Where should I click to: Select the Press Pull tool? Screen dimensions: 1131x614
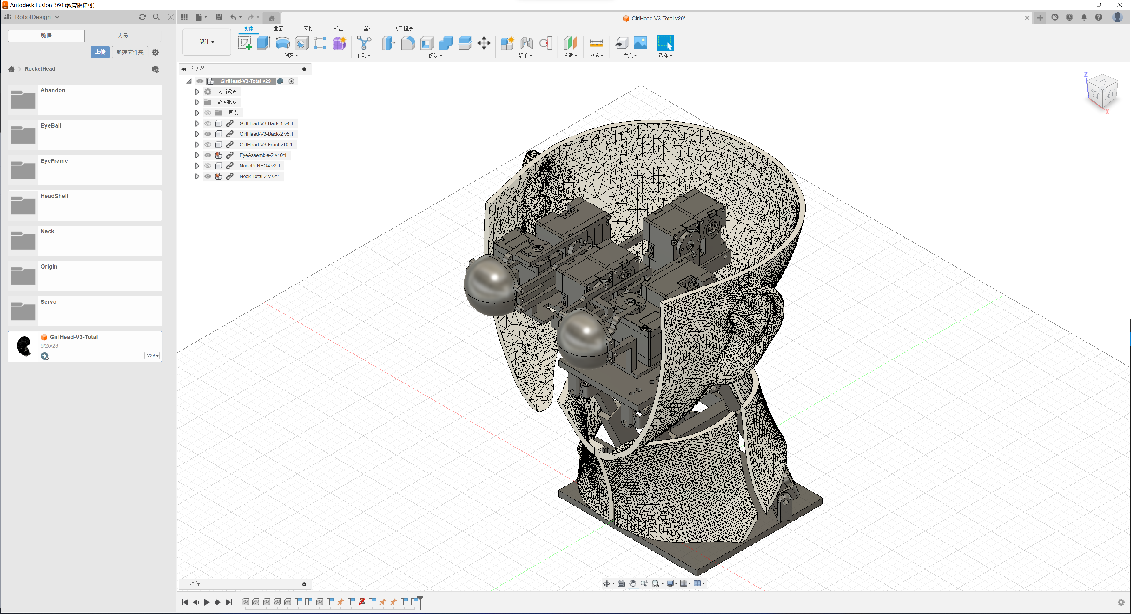click(x=389, y=43)
